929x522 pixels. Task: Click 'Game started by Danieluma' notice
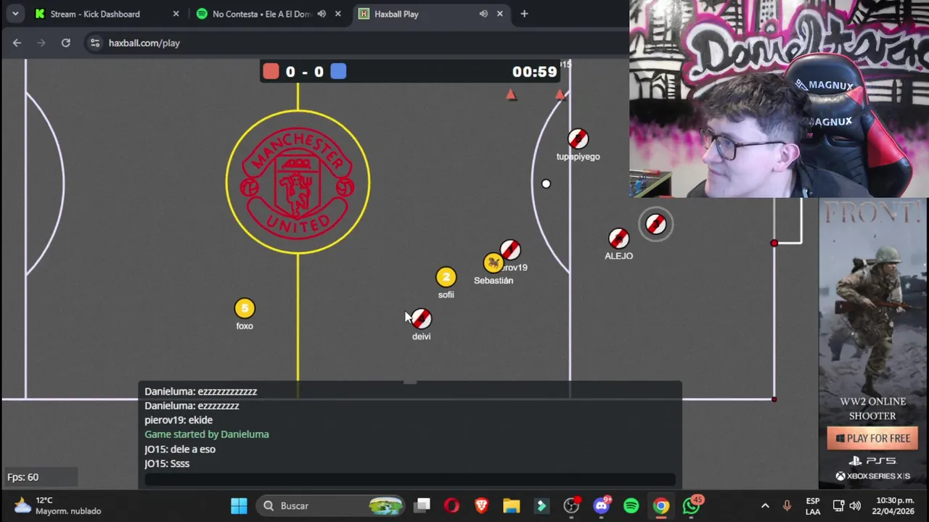point(207,434)
